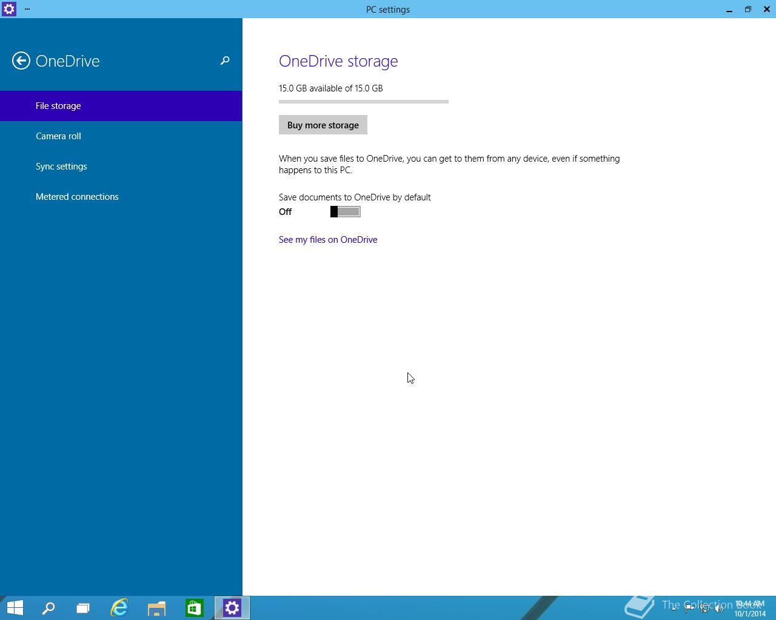Go back using the arrow next to OneDrive
This screenshot has width=776, height=620.
coord(21,61)
